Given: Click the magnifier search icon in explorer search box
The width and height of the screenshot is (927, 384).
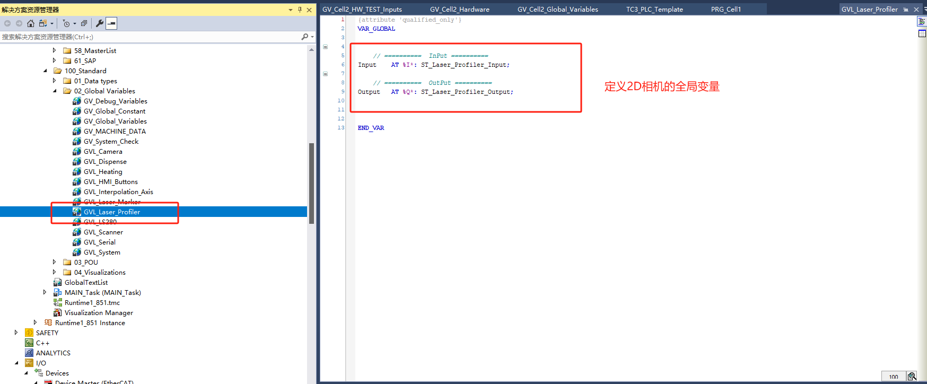Looking at the screenshot, I should pyautogui.click(x=305, y=37).
